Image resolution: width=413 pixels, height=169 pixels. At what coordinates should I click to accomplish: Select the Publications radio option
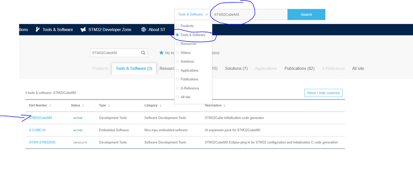click(x=177, y=79)
